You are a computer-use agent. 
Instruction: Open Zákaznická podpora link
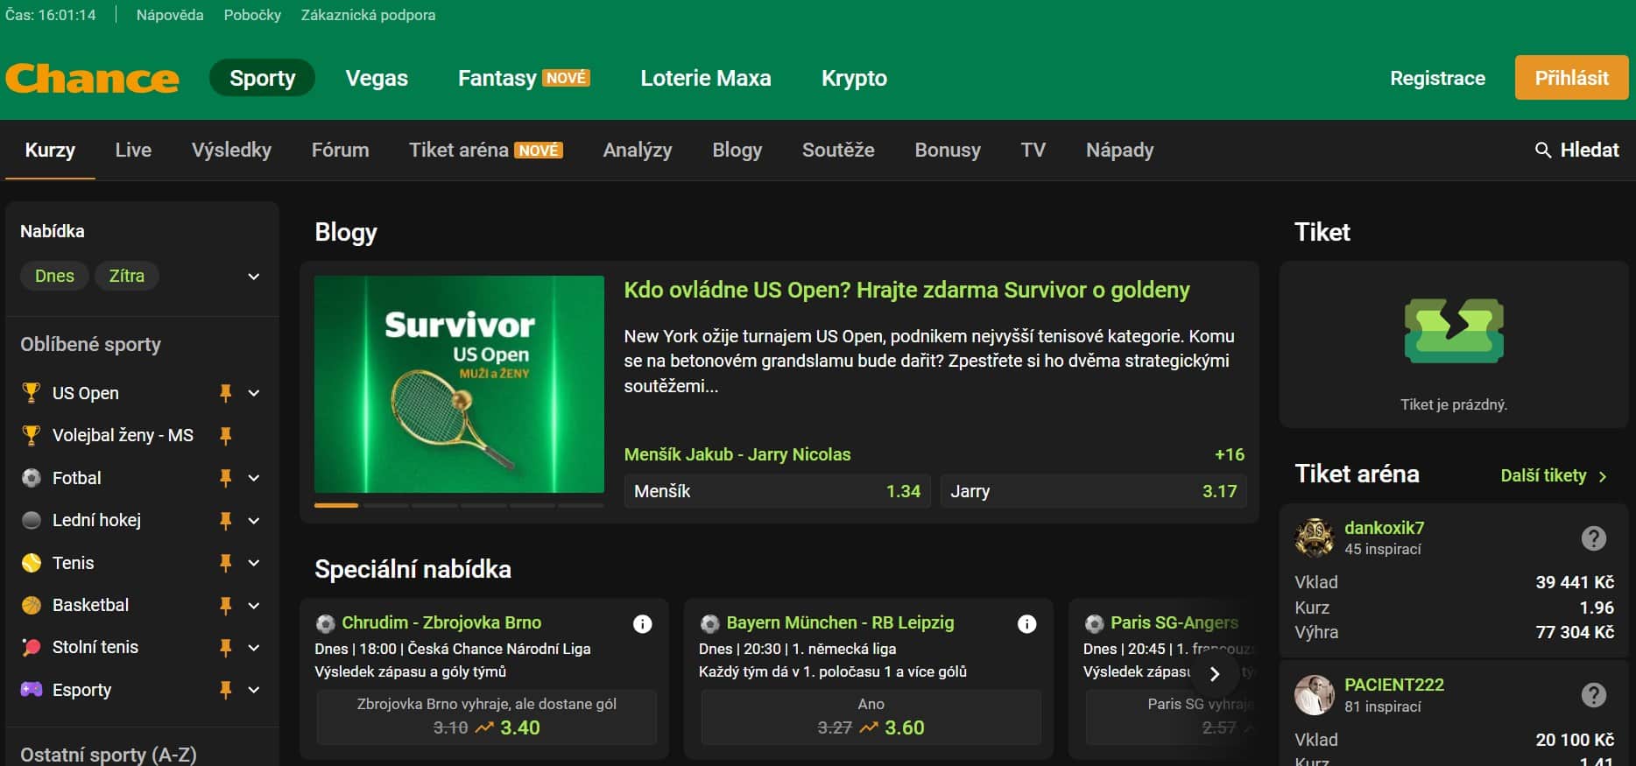coord(368,15)
